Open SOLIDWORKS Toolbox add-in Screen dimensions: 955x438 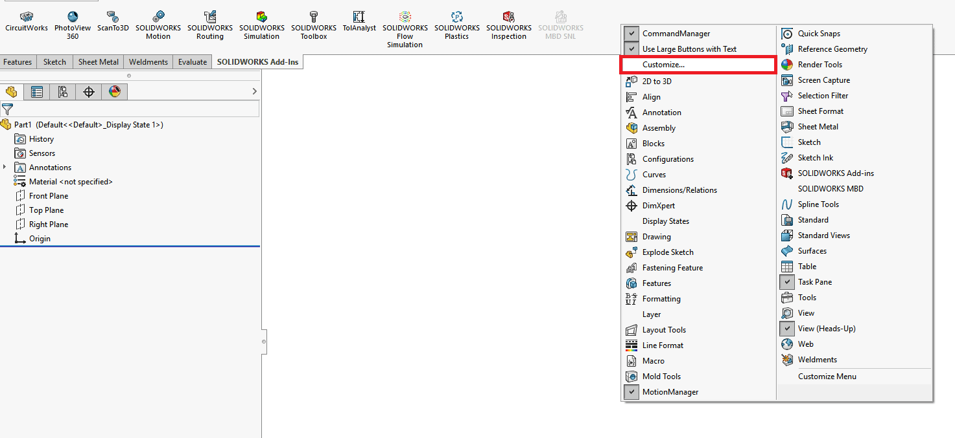314,26
